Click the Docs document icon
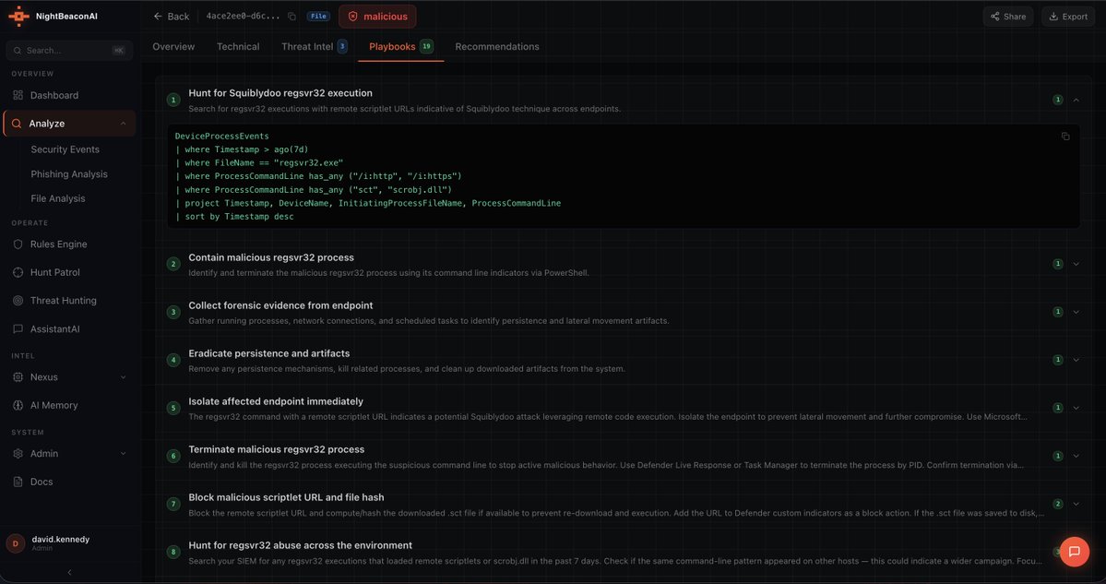This screenshot has width=1106, height=584. (x=18, y=482)
